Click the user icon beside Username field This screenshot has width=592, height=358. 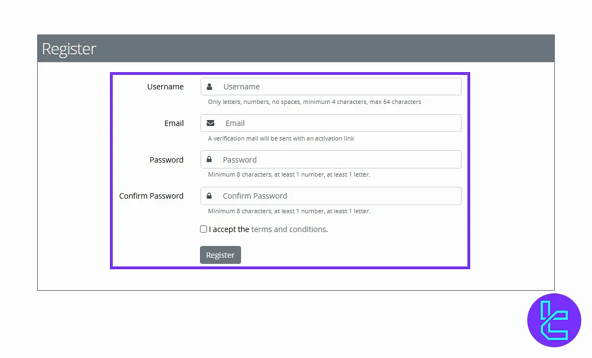coord(210,87)
